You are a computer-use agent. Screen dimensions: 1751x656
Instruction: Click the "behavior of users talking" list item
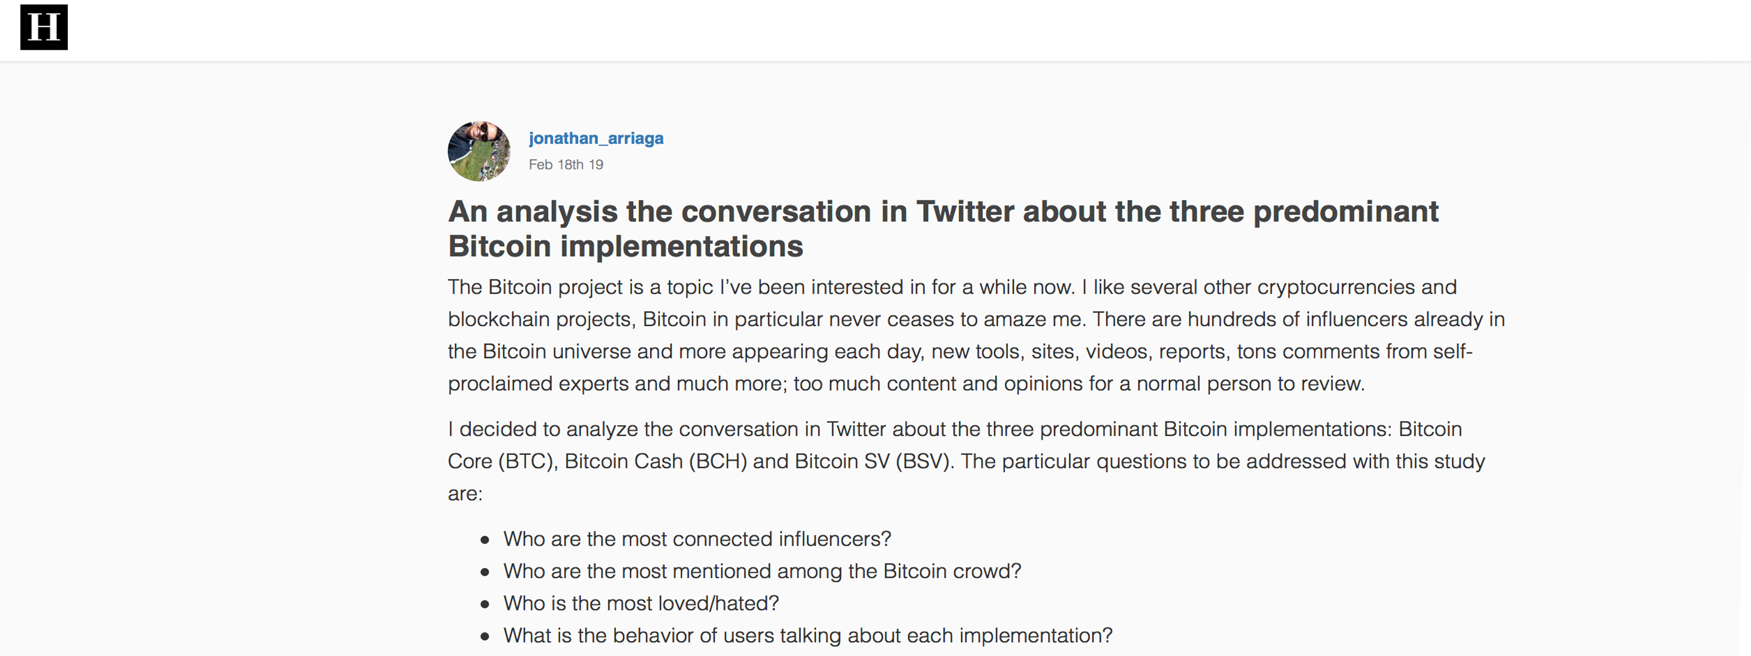808,636
